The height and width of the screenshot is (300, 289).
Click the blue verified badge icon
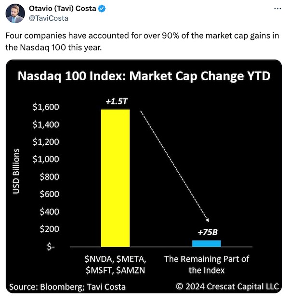[x=102, y=9]
